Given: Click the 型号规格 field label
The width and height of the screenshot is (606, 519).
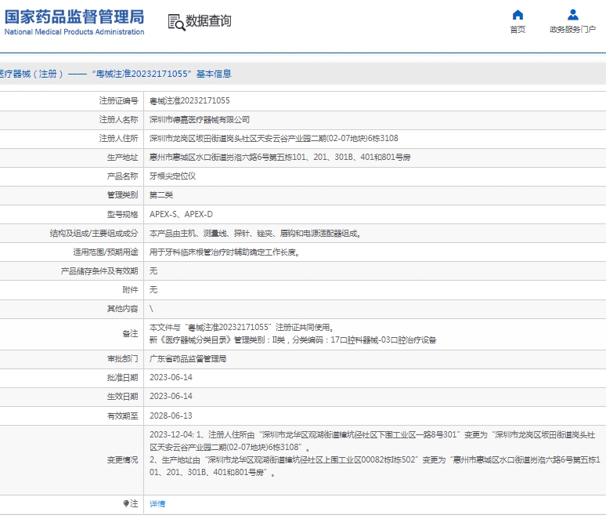Looking at the screenshot, I should click(122, 214).
